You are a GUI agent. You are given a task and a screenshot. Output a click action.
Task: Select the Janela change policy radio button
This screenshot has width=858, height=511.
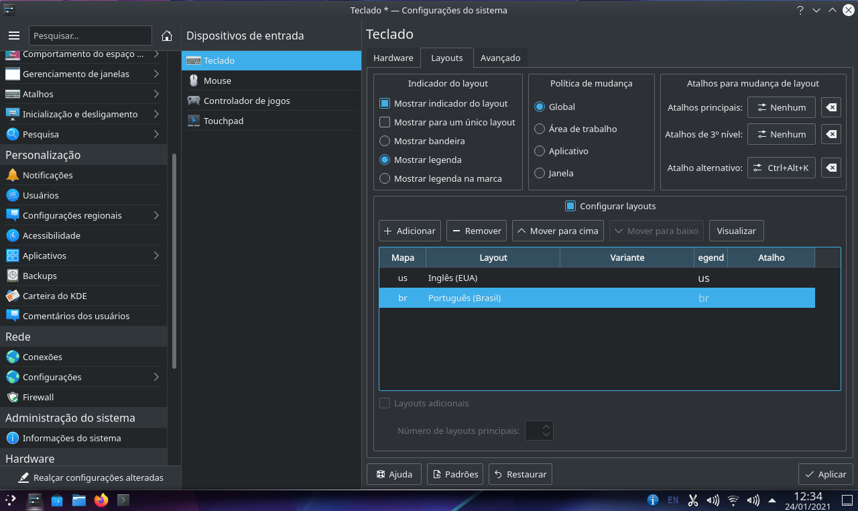538,173
